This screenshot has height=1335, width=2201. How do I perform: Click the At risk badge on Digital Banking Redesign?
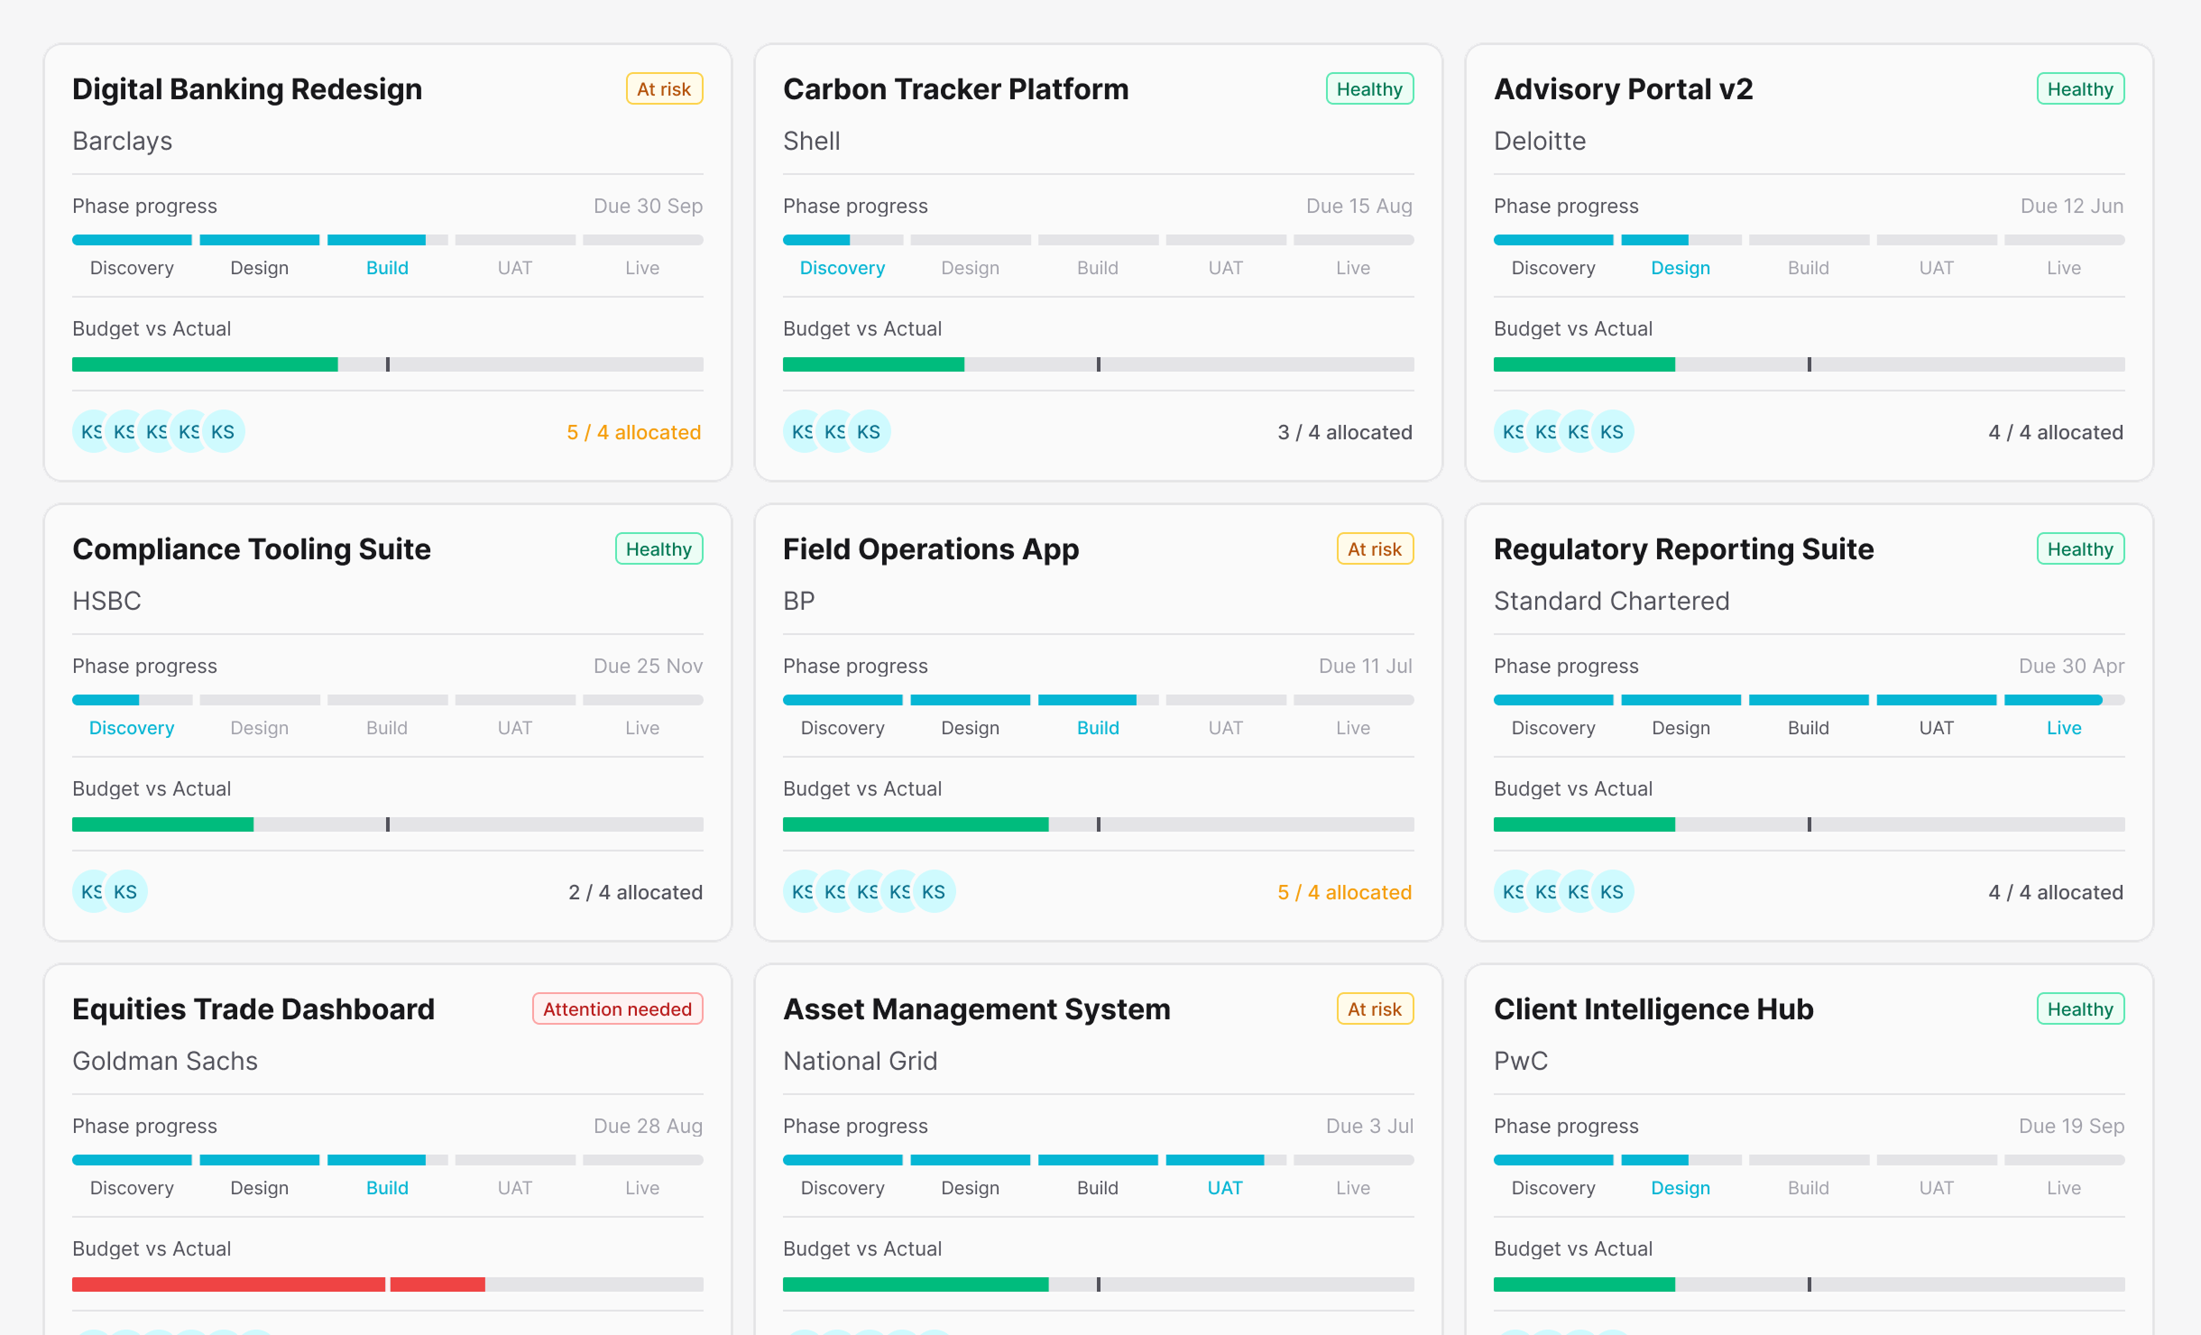click(x=664, y=89)
